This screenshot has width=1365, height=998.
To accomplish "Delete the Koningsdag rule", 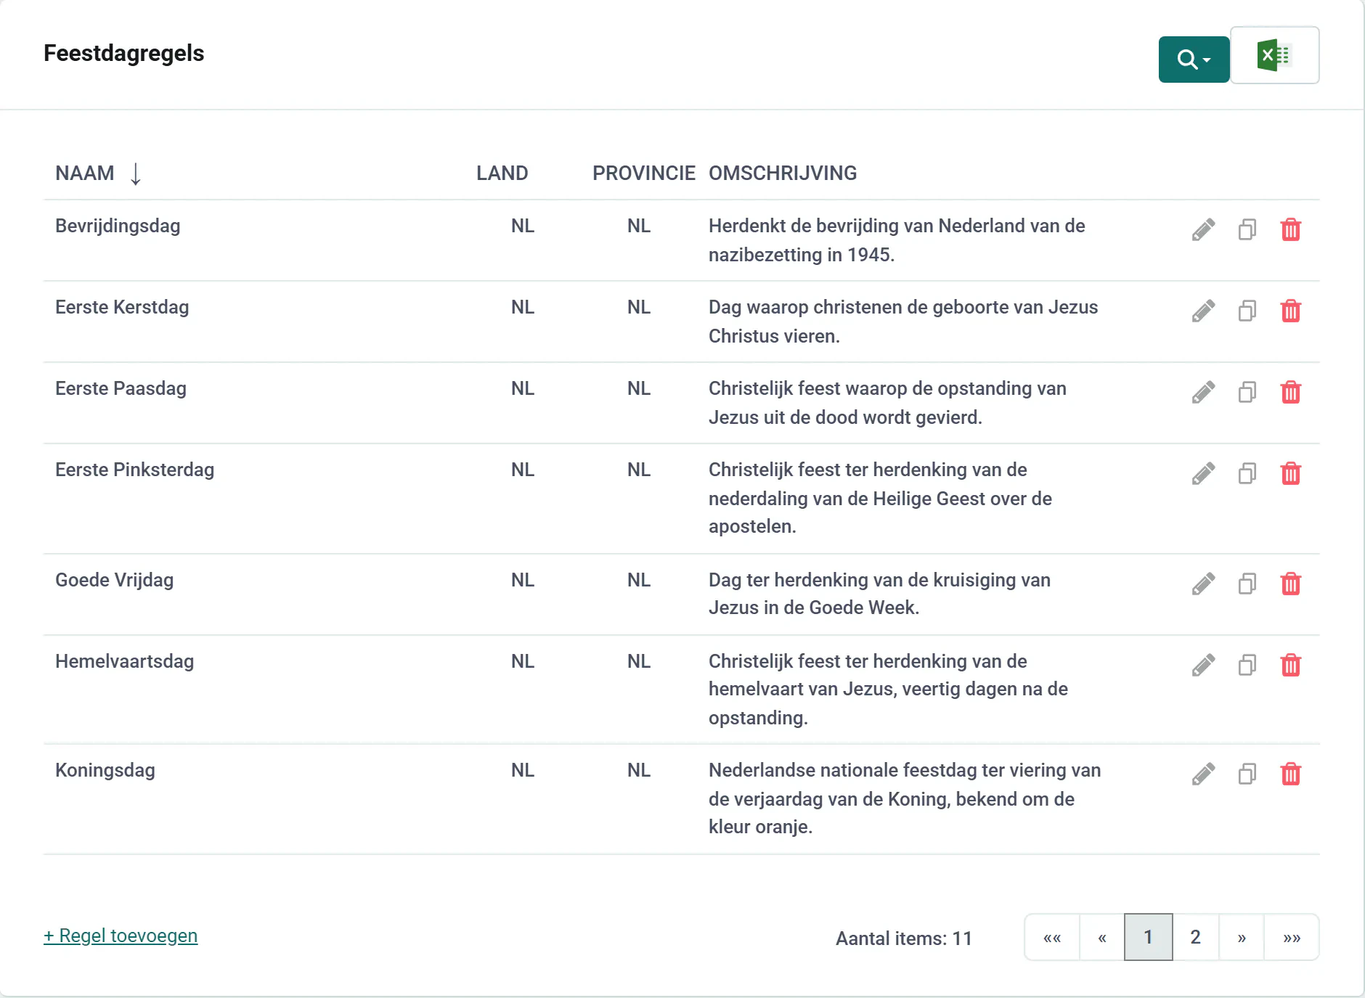I will point(1291,774).
